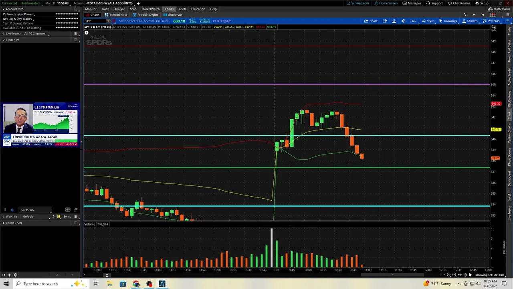Screen dimensions: 513x289
Task: Click the undo rotate arrow icon
Action: pos(465,15)
